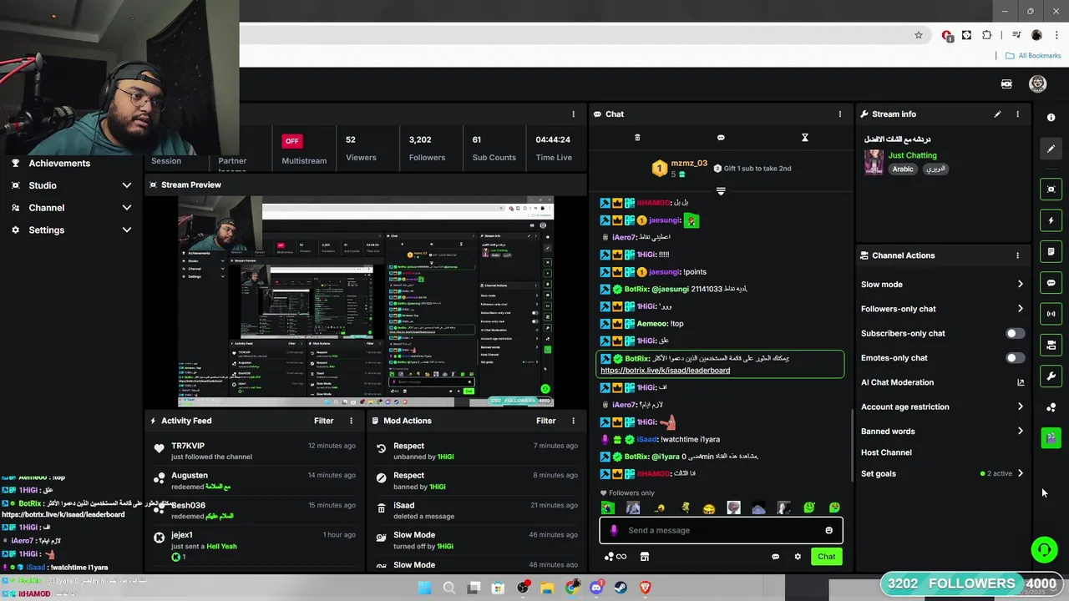This screenshot has height=601, width=1069.
Task: Click the speech bubble icon atop chat
Action: click(721, 138)
